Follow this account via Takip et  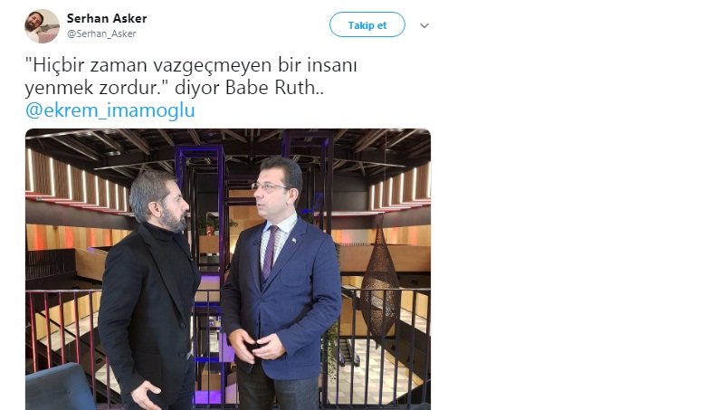tap(367, 25)
